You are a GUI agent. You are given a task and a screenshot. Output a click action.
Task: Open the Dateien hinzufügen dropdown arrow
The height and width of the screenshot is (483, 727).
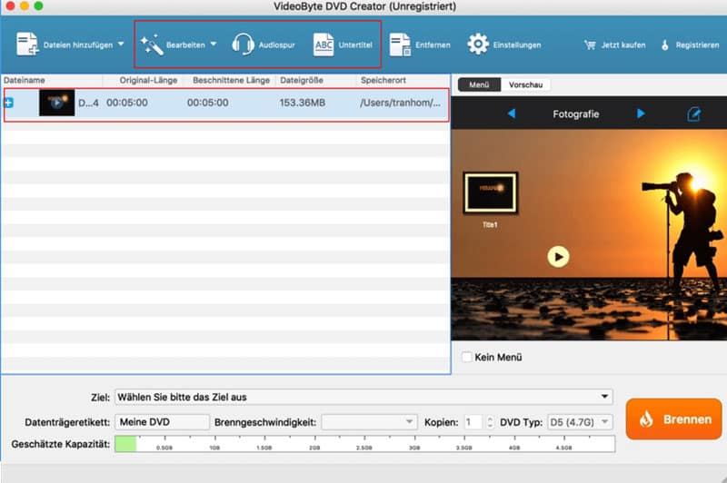[x=121, y=44]
